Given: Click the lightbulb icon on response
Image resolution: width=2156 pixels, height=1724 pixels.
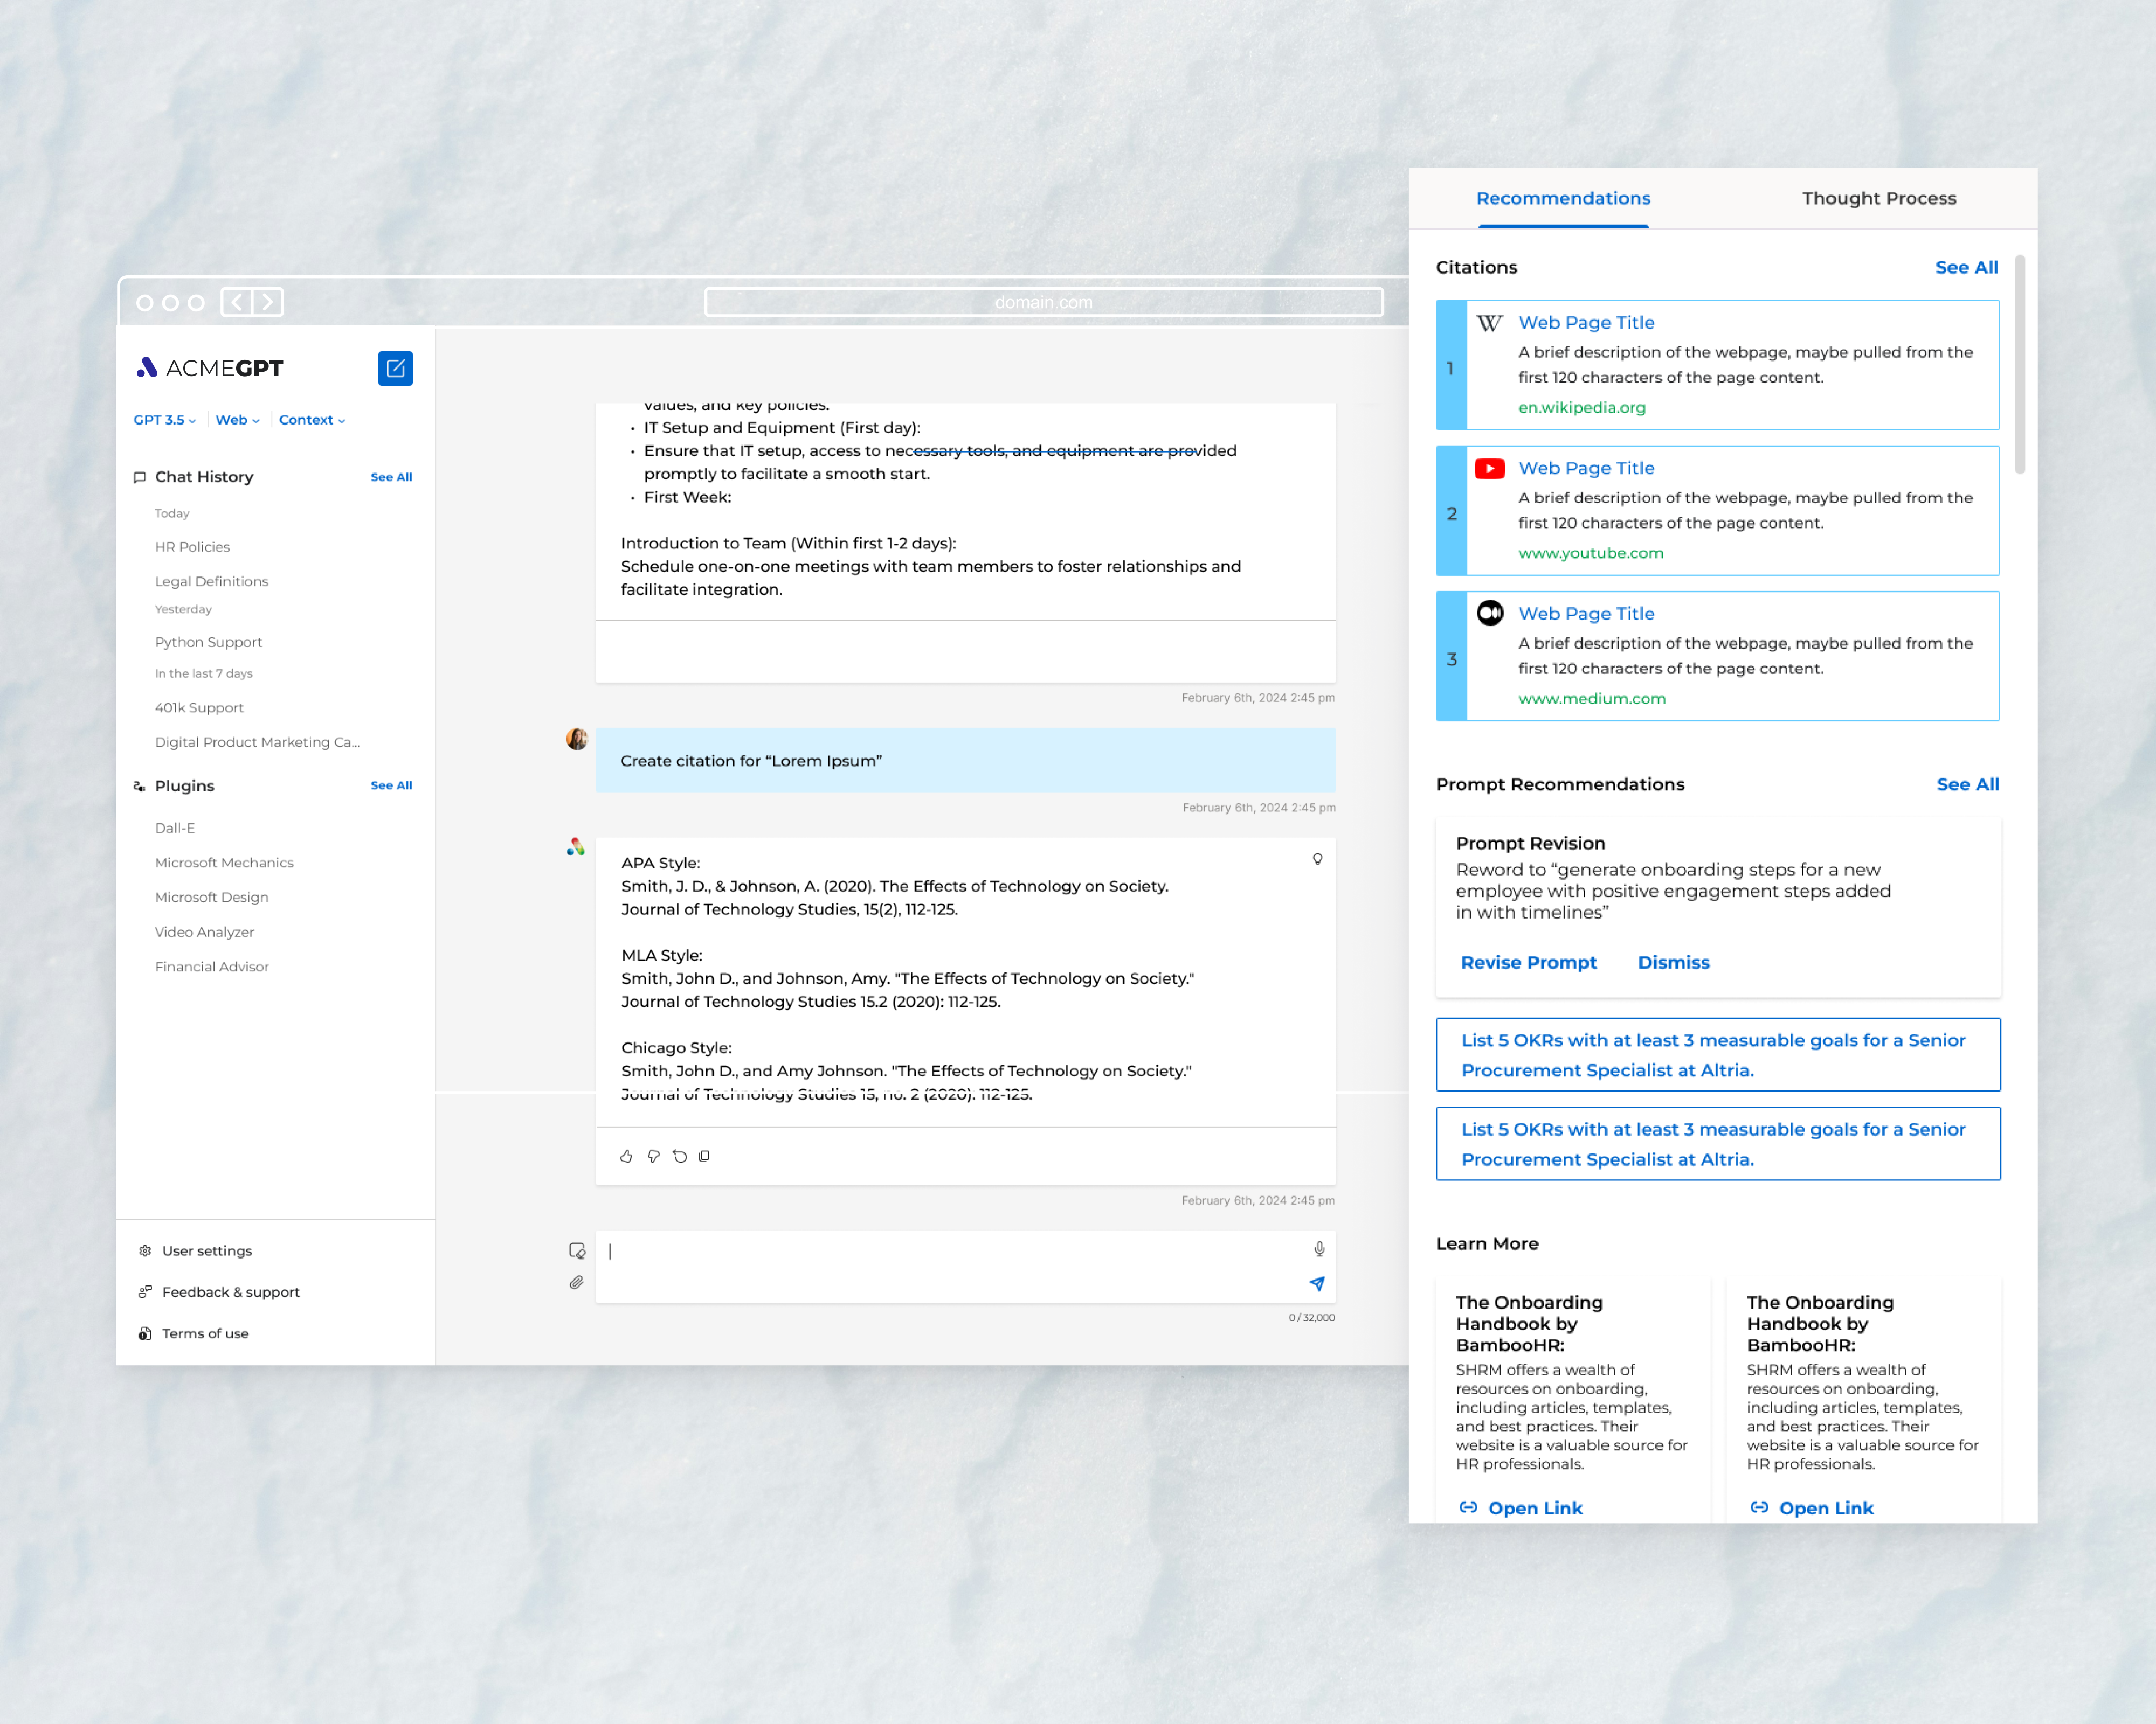Looking at the screenshot, I should coord(1317,859).
